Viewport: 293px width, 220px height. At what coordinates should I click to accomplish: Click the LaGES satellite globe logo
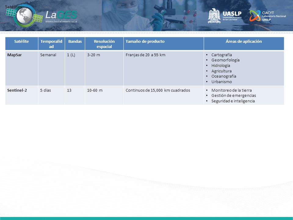tap(24, 16)
